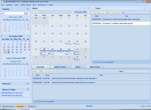Screen dimensions: 151x110
Task: Maximize the Tasks panel
Action: click(145, 8)
